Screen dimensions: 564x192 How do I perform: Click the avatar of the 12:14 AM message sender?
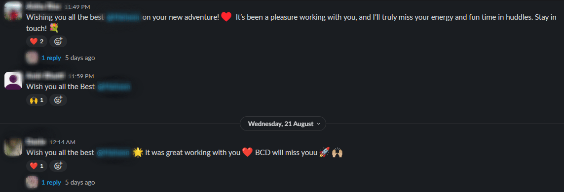(13, 147)
